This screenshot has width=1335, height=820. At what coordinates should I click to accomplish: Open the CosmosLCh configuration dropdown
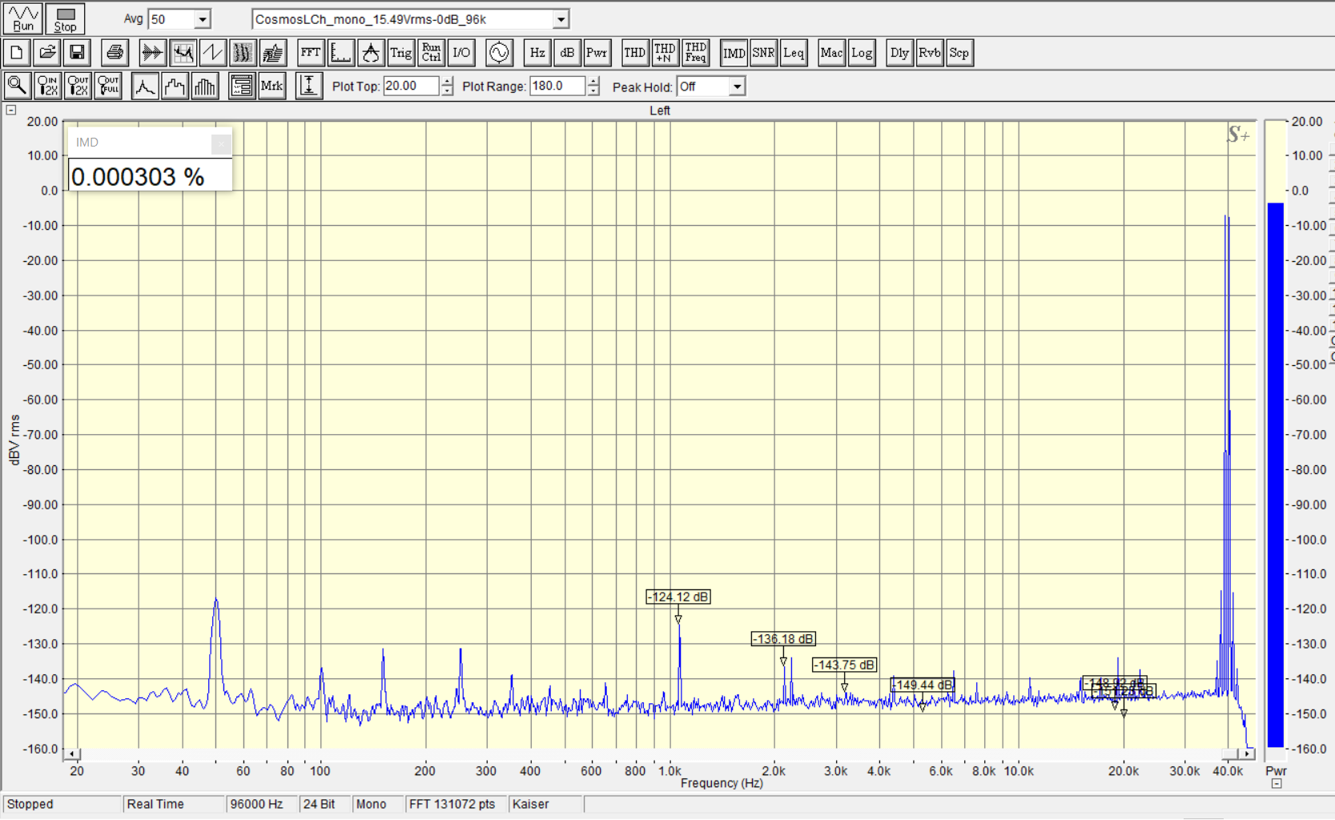561,19
